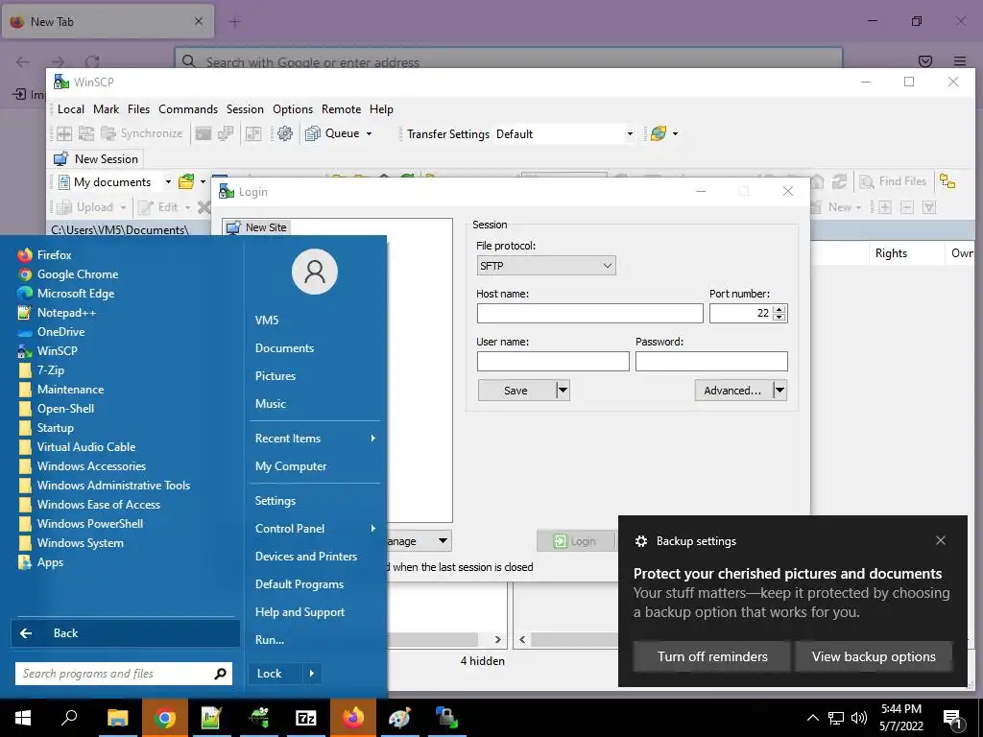
Task: Open the File protocol SFTP dropdown
Action: [546, 266]
